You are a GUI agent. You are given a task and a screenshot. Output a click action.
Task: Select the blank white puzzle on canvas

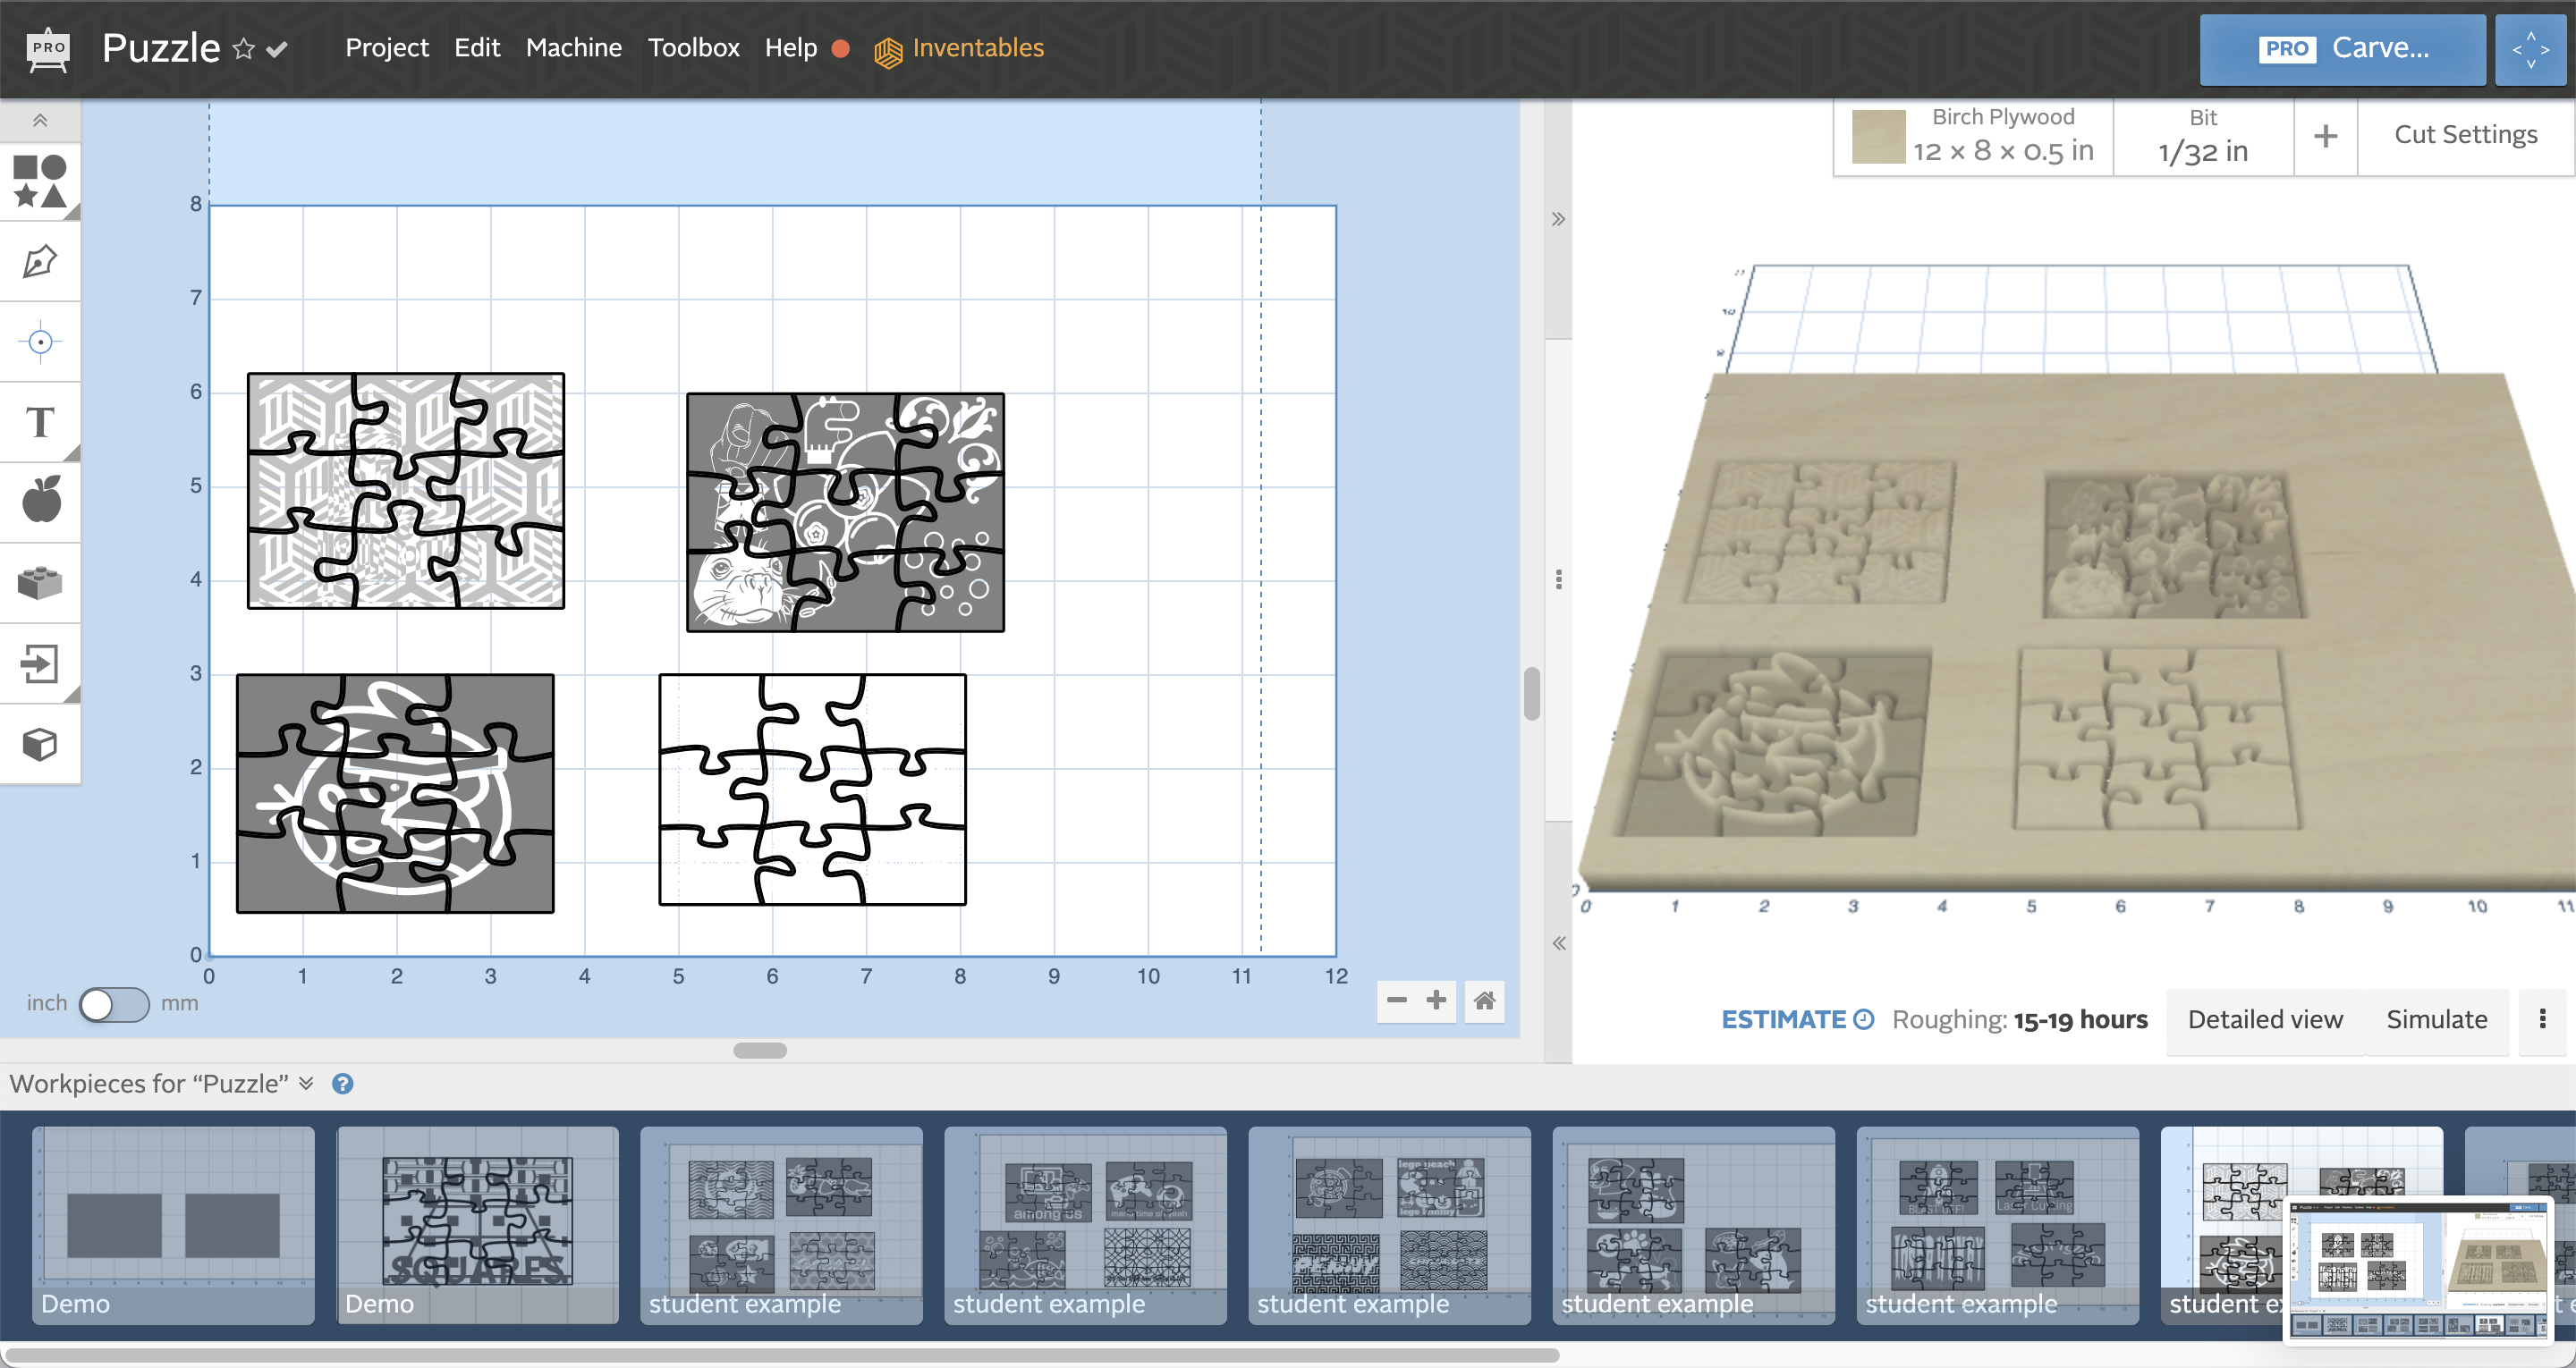tap(812, 789)
